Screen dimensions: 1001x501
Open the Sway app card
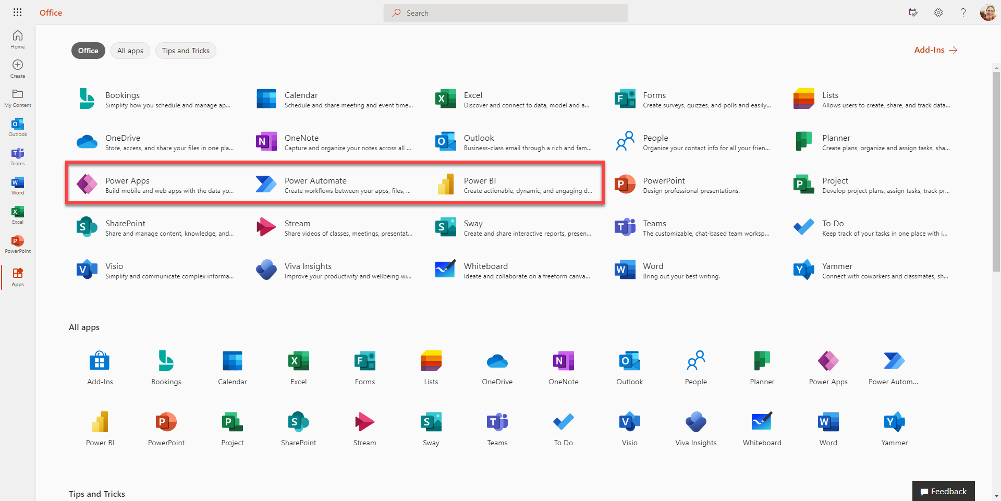click(513, 227)
